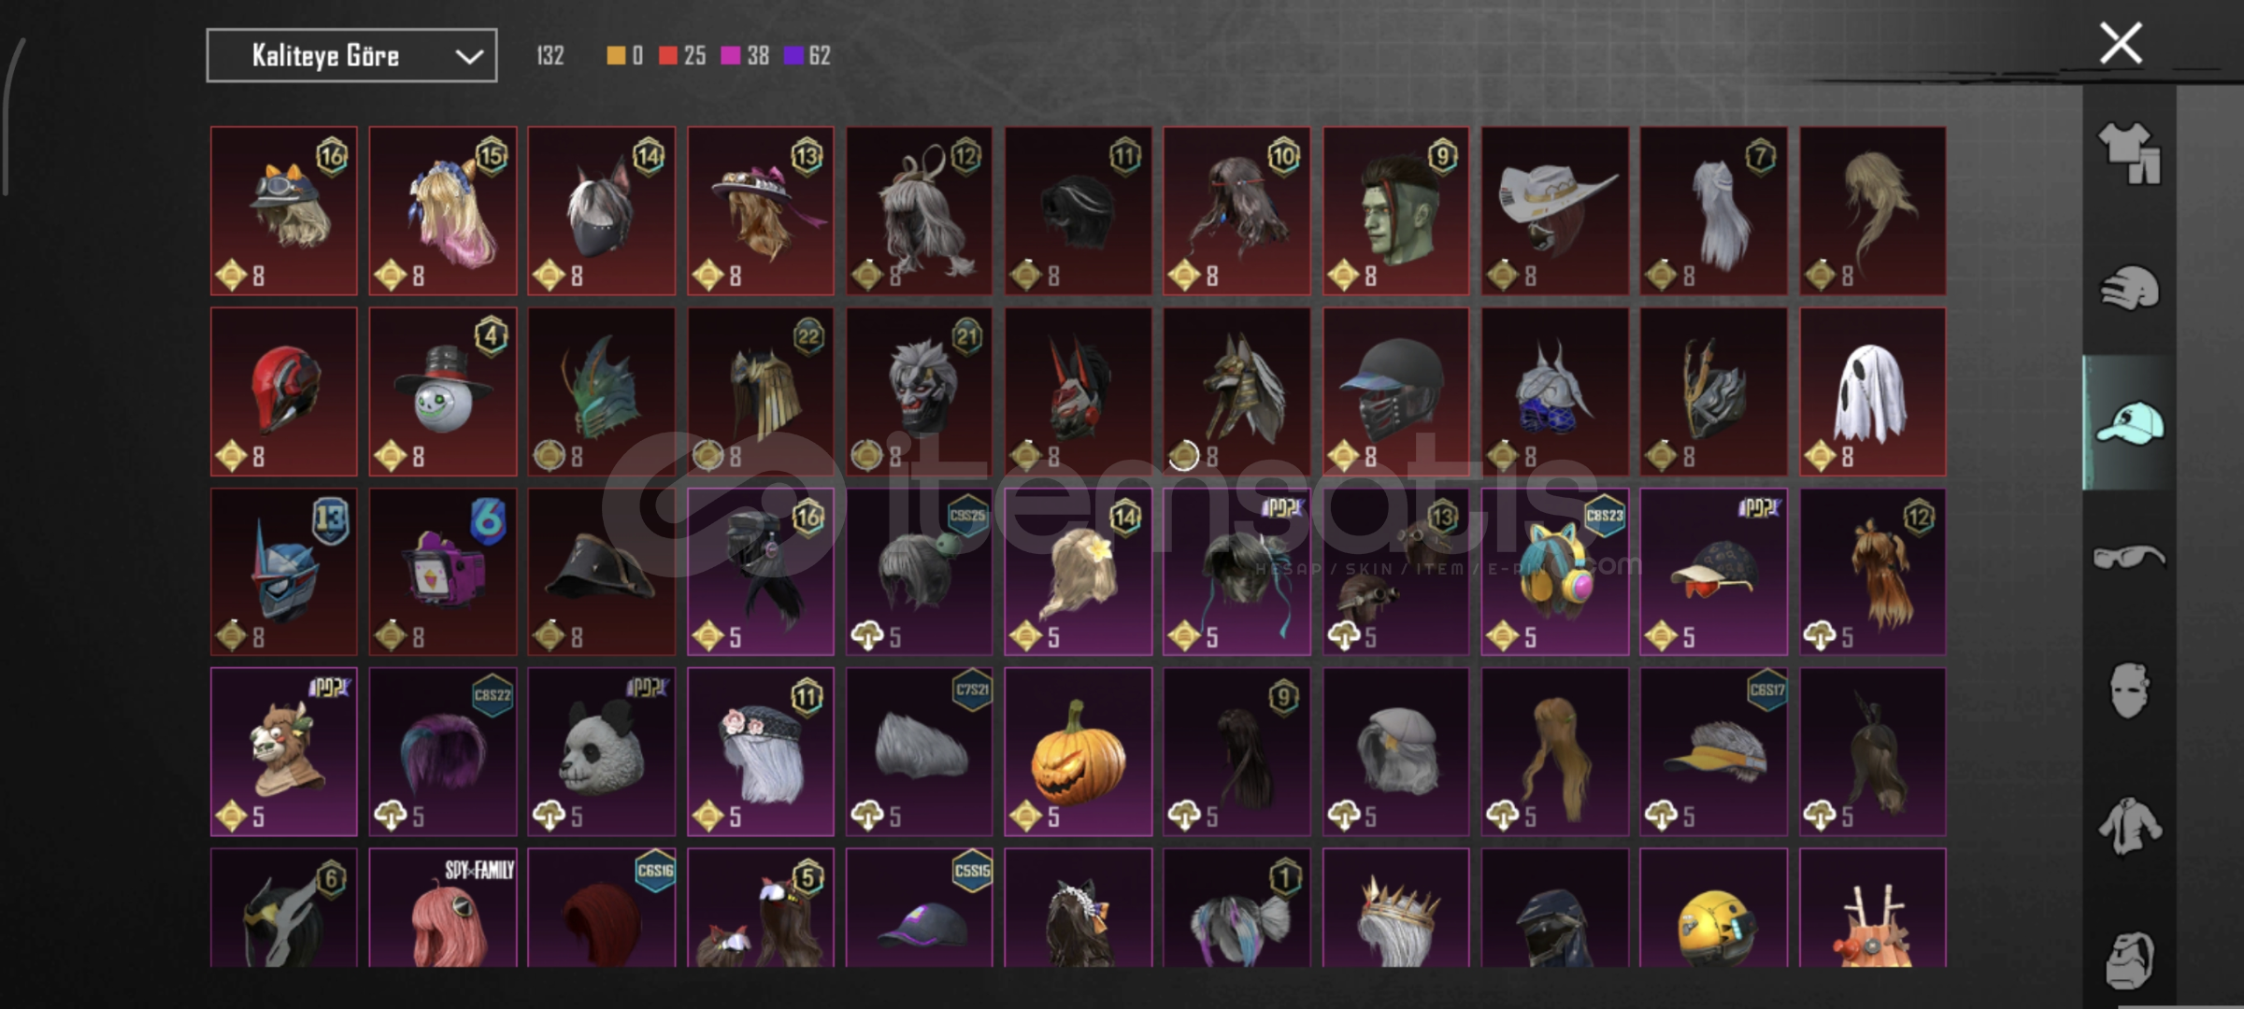Close the inventory with the X button
Viewport: 2244px width, 1009px height.
click(x=2121, y=44)
